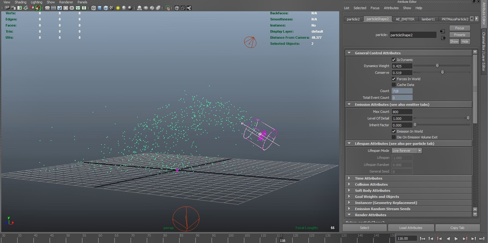The height and width of the screenshot is (243, 488).
Task: Click the Conserve slider handle
Action: click(x=442, y=72)
